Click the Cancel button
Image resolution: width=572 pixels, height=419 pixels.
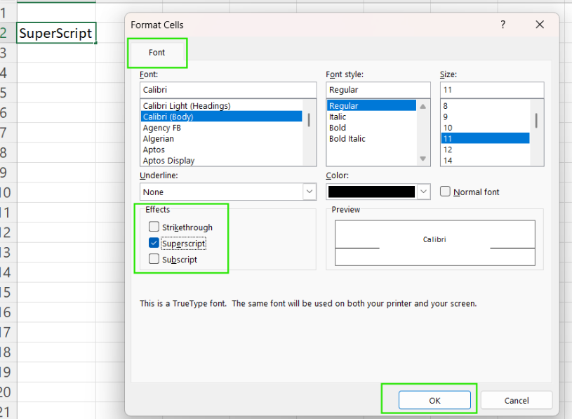coord(517,400)
